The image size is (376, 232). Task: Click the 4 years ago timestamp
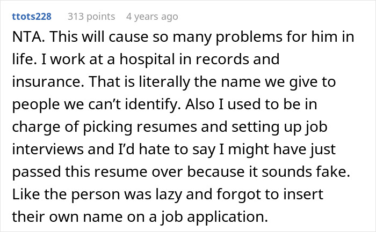(152, 17)
